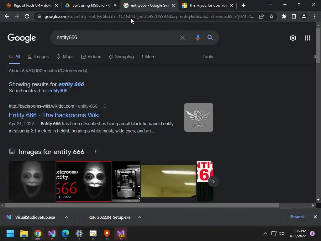Switch to Maps results

tap(65, 56)
